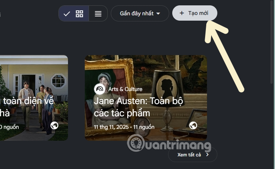Switch to list view layout
This screenshot has width=275, height=169.
tap(98, 13)
